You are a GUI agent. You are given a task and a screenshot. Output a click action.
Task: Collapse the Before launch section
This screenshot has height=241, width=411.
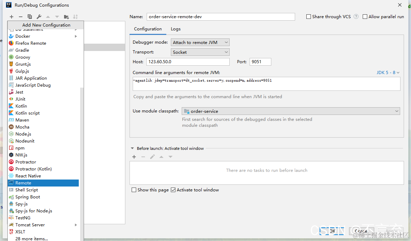point(132,148)
